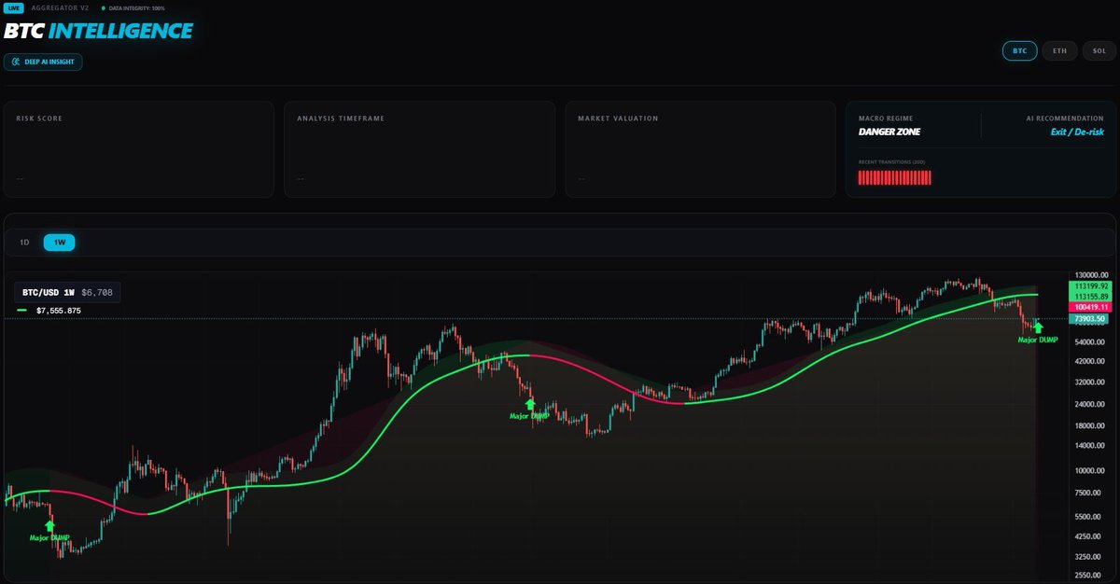The image size is (1120, 584).
Task: Click the green line legend swatch
Action: [22, 310]
